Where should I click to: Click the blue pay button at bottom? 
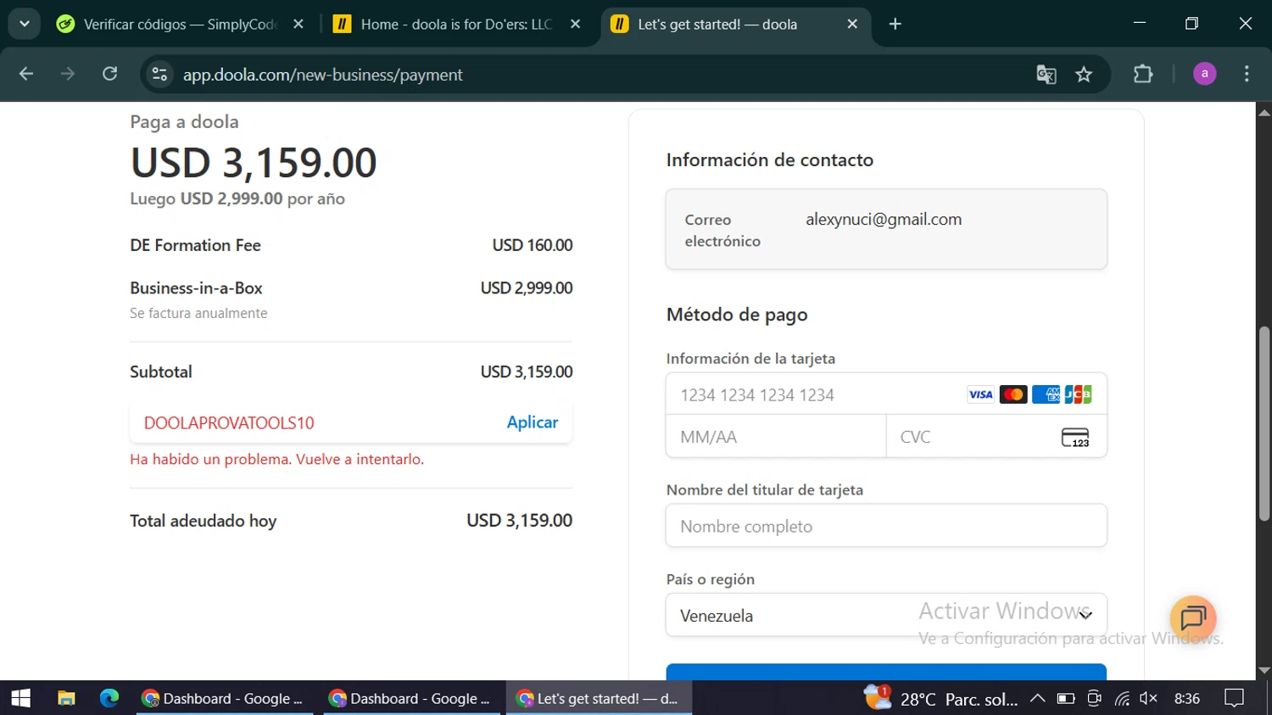886,672
